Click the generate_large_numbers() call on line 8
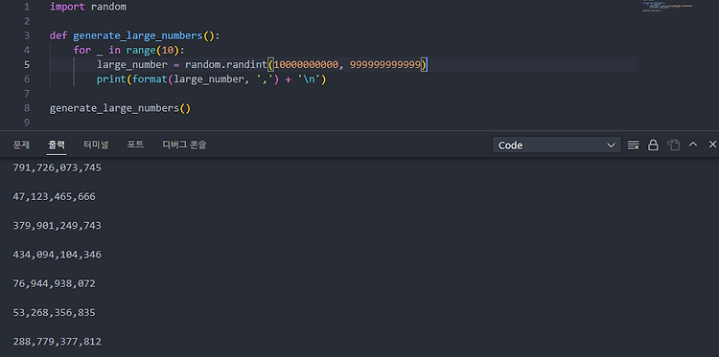 pyautogui.click(x=120, y=108)
